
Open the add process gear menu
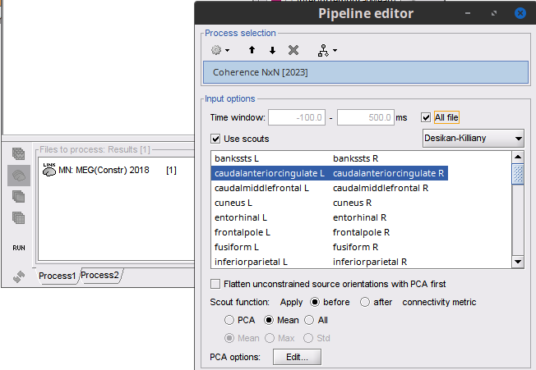click(x=219, y=50)
